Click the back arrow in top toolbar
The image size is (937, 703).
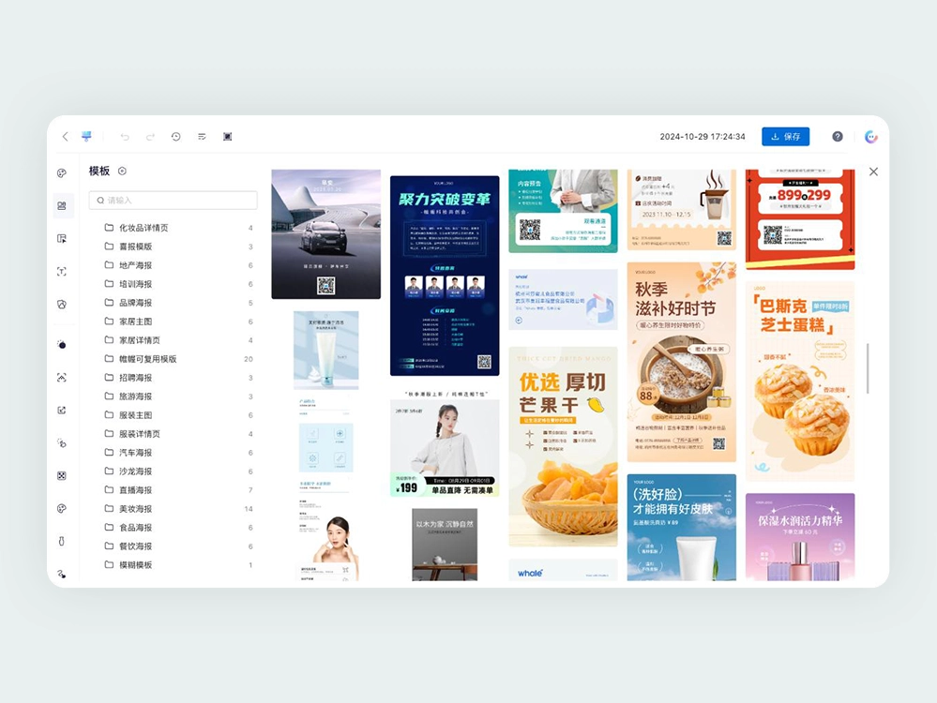coord(65,137)
